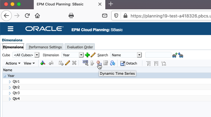Open the shield tracking protection icon

click(116, 16)
